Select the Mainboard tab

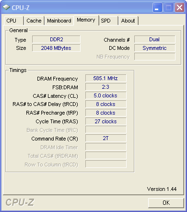(59, 21)
